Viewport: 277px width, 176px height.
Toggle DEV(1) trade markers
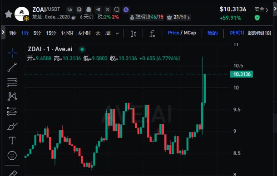pos(237,33)
